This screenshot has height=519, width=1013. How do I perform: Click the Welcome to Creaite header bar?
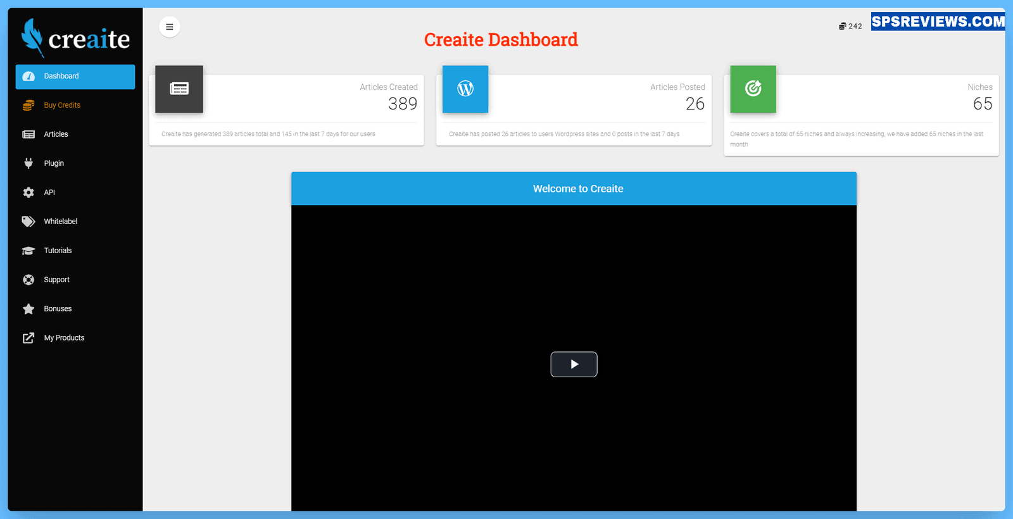574,189
